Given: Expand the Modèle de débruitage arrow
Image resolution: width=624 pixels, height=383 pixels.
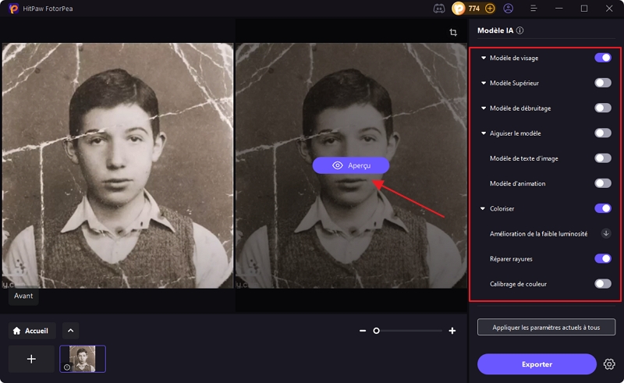Looking at the screenshot, I should pos(483,108).
